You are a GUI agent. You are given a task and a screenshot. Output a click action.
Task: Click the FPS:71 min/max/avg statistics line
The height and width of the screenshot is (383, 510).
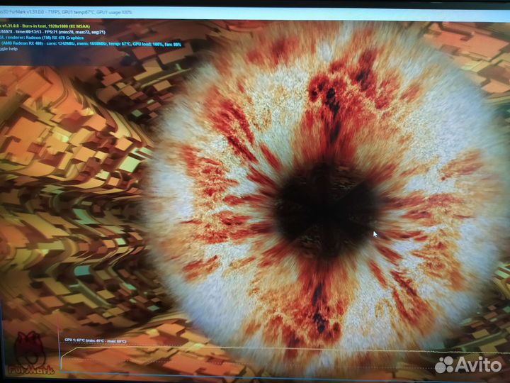click(52, 32)
